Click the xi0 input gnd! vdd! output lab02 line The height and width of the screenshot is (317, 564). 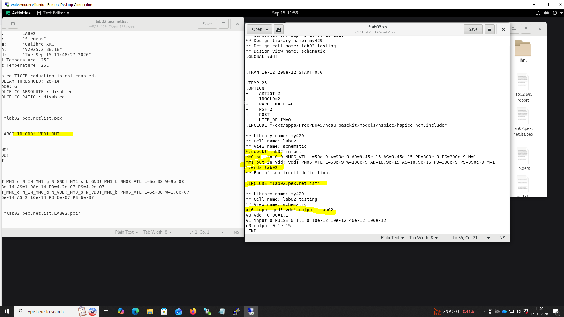tap(290, 210)
